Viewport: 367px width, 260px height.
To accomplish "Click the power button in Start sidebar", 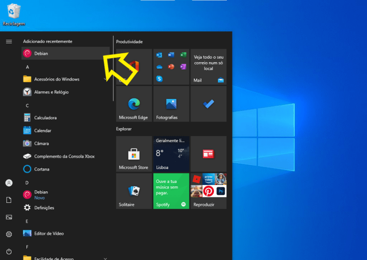I will tap(9, 251).
